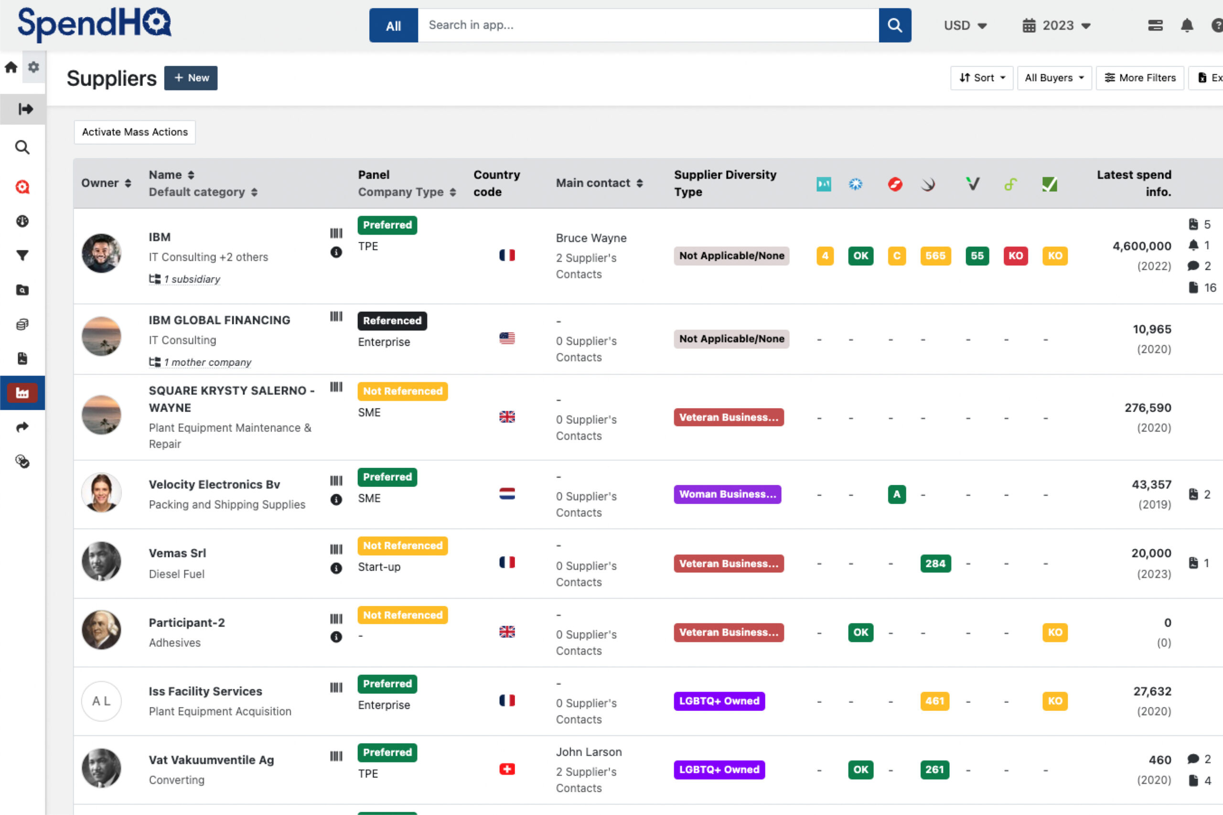Viewport: 1223px width, 815px height.
Task: Open the Sort dropdown
Action: [982, 78]
